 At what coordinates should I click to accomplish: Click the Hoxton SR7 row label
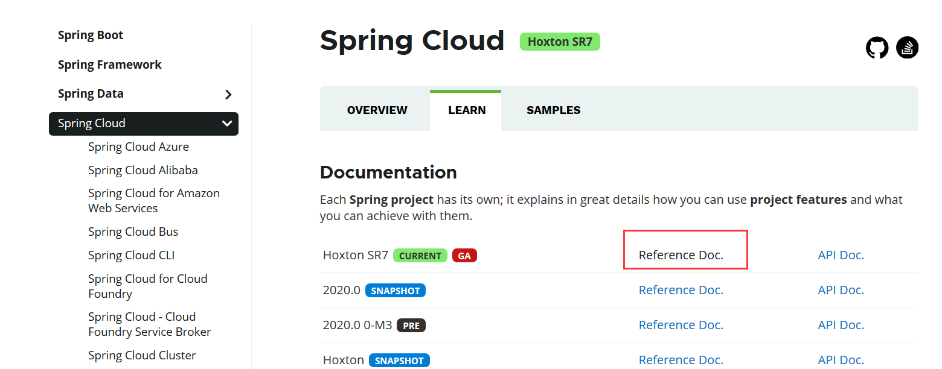pos(356,255)
